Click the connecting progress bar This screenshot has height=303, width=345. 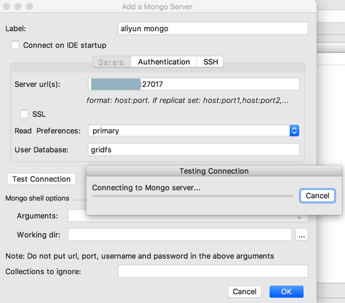coord(193,196)
